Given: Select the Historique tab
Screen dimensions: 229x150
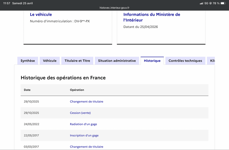Looking at the screenshot, I should 152,61.
